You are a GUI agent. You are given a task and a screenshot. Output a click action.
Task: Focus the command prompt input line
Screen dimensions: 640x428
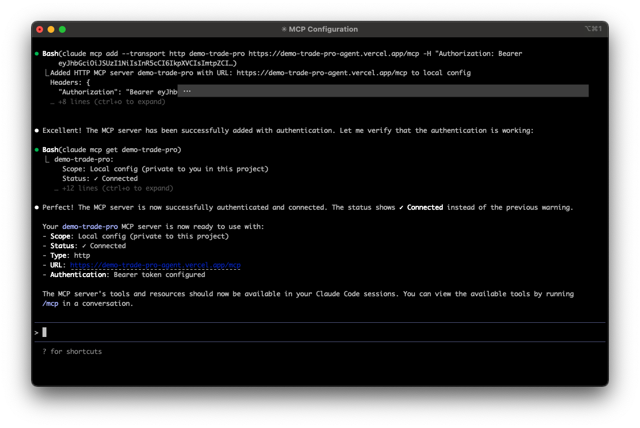283,332
